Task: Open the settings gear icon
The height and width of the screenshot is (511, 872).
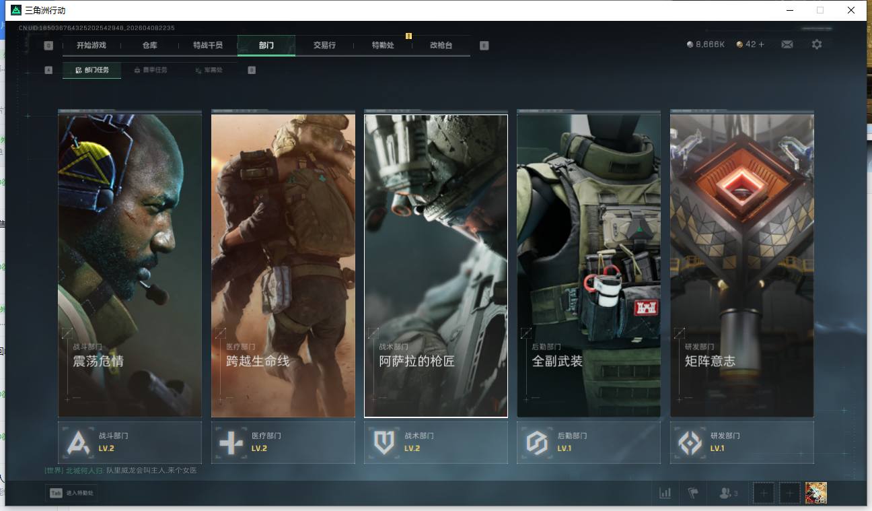Action: click(x=816, y=44)
